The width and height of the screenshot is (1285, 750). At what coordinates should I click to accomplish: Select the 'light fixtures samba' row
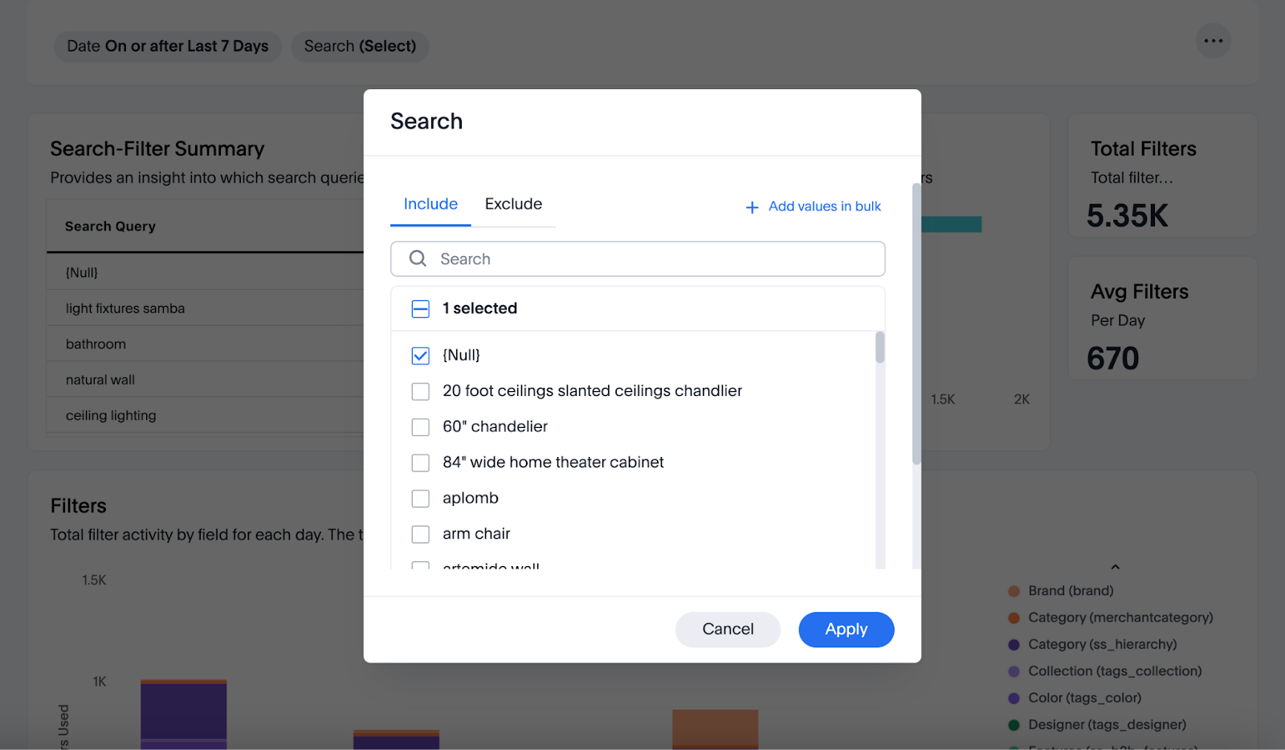point(206,308)
